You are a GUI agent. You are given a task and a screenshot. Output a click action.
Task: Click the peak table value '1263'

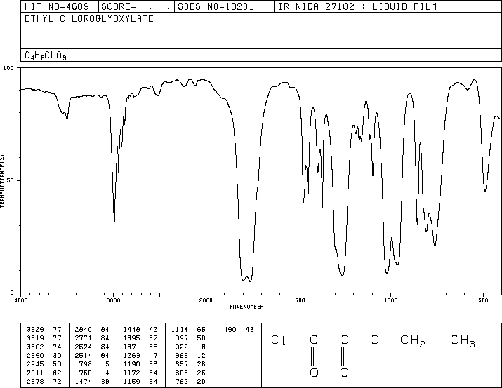tap(131, 355)
